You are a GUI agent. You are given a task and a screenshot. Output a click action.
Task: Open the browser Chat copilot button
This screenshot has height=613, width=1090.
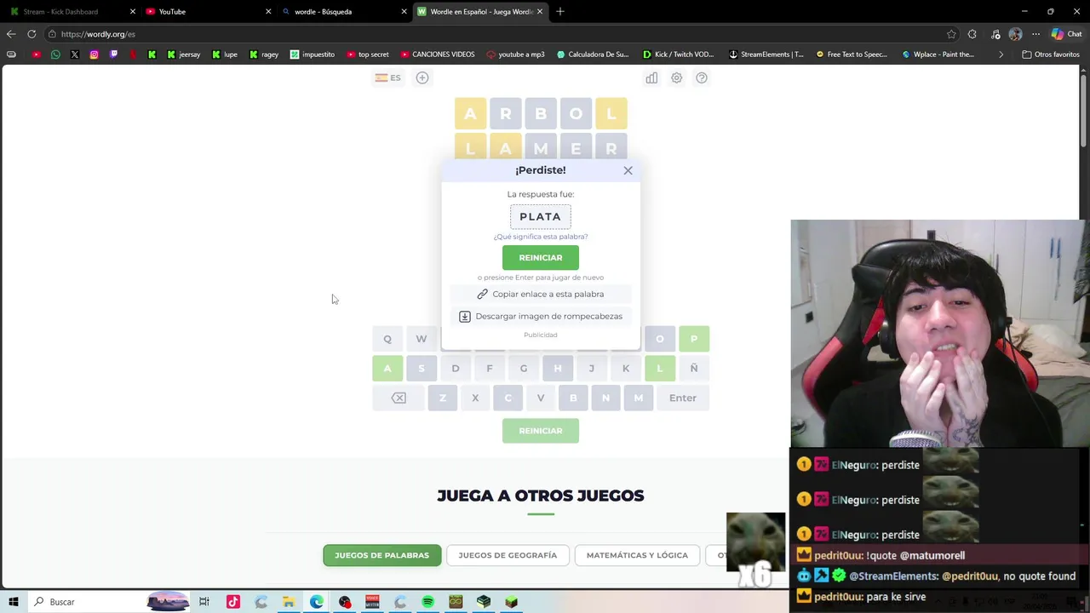pyautogui.click(x=1066, y=34)
